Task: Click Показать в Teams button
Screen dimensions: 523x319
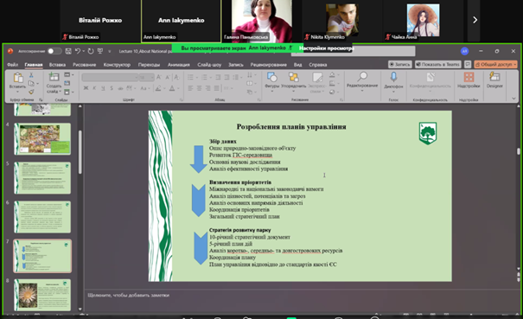Action: 438,64
